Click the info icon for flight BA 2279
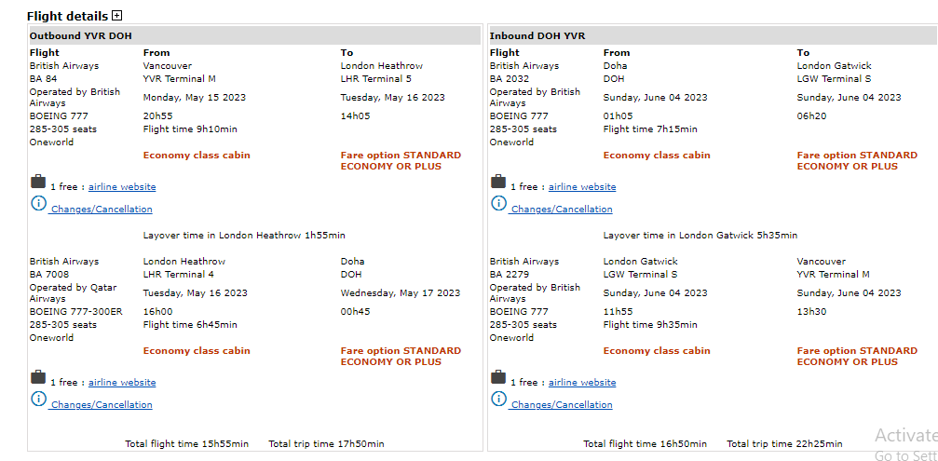Viewport: 938px width, 461px height. tap(498, 399)
